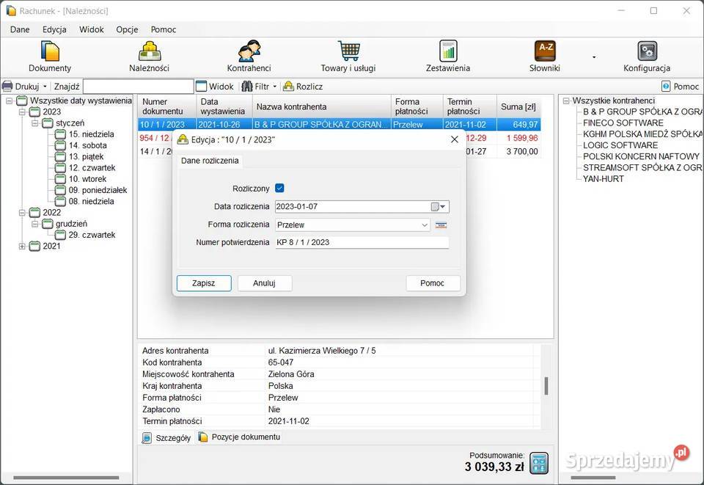Open the Słowniki dictionary icon
Viewport: 704px width, 485px height.
pyautogui.click(x=545, y=51)
